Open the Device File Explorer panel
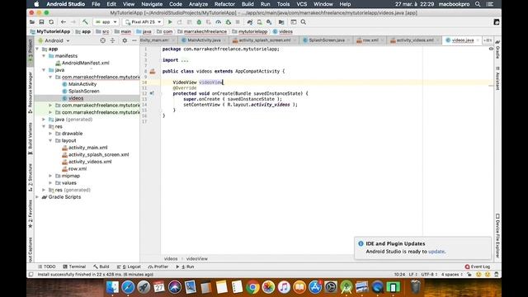The height and width of the screenshot is (297, 528). click(x=497, y=236)
